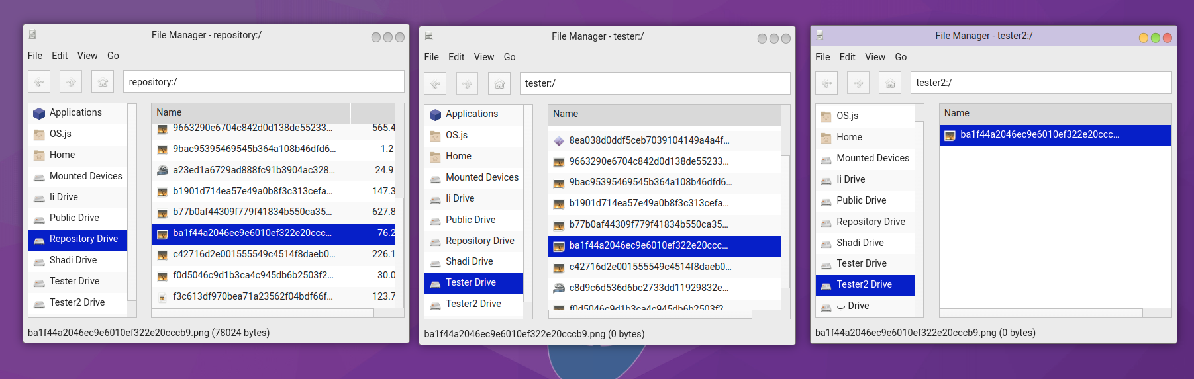Select Repository Drive in tester sidebar

click(x=474, y=241)
